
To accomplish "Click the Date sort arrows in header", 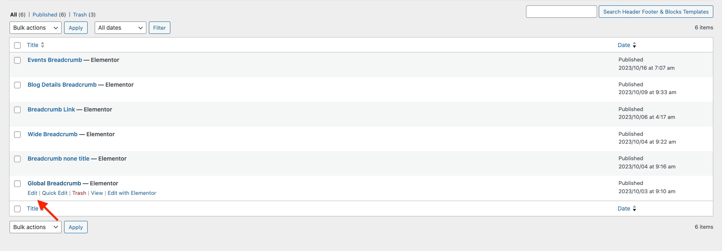I will click(634, 45).
